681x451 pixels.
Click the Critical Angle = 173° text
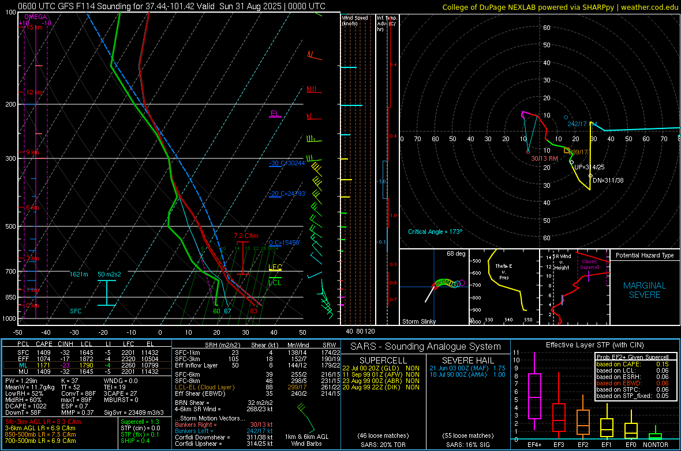pyautogui.click(x=435, y=232)
